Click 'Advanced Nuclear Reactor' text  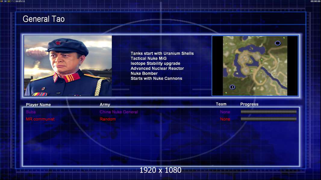tap(157, 68)
